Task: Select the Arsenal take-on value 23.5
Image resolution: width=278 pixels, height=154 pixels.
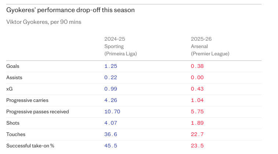Action: [x=197, y=146]
